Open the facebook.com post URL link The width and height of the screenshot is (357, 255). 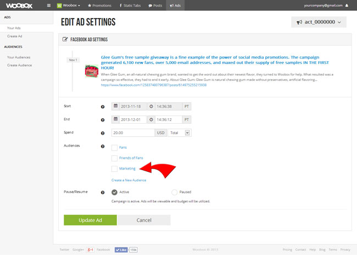point(154,85)
